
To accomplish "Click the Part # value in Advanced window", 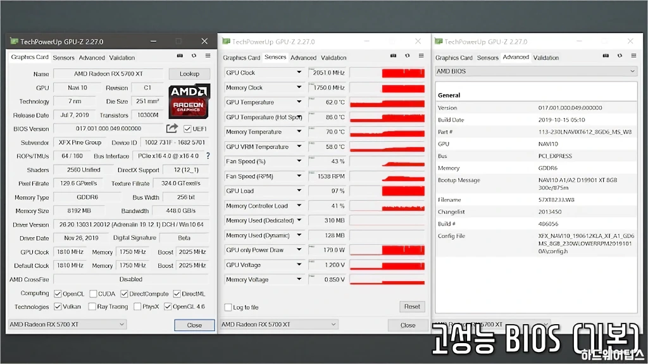I will point(585,132).
